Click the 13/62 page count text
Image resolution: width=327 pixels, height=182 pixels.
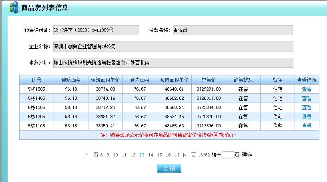(204, 155)
